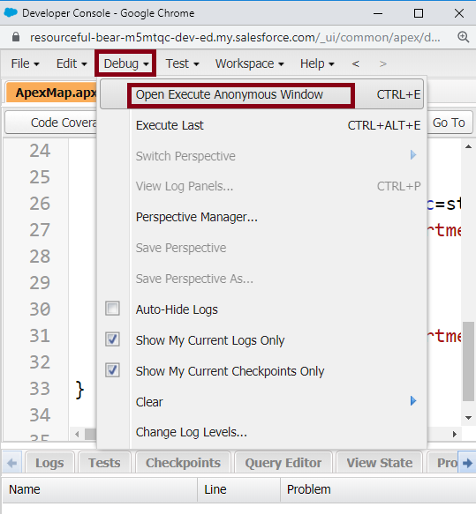Click line number 30 in gutter
The image size is (476, 514).
40,309
